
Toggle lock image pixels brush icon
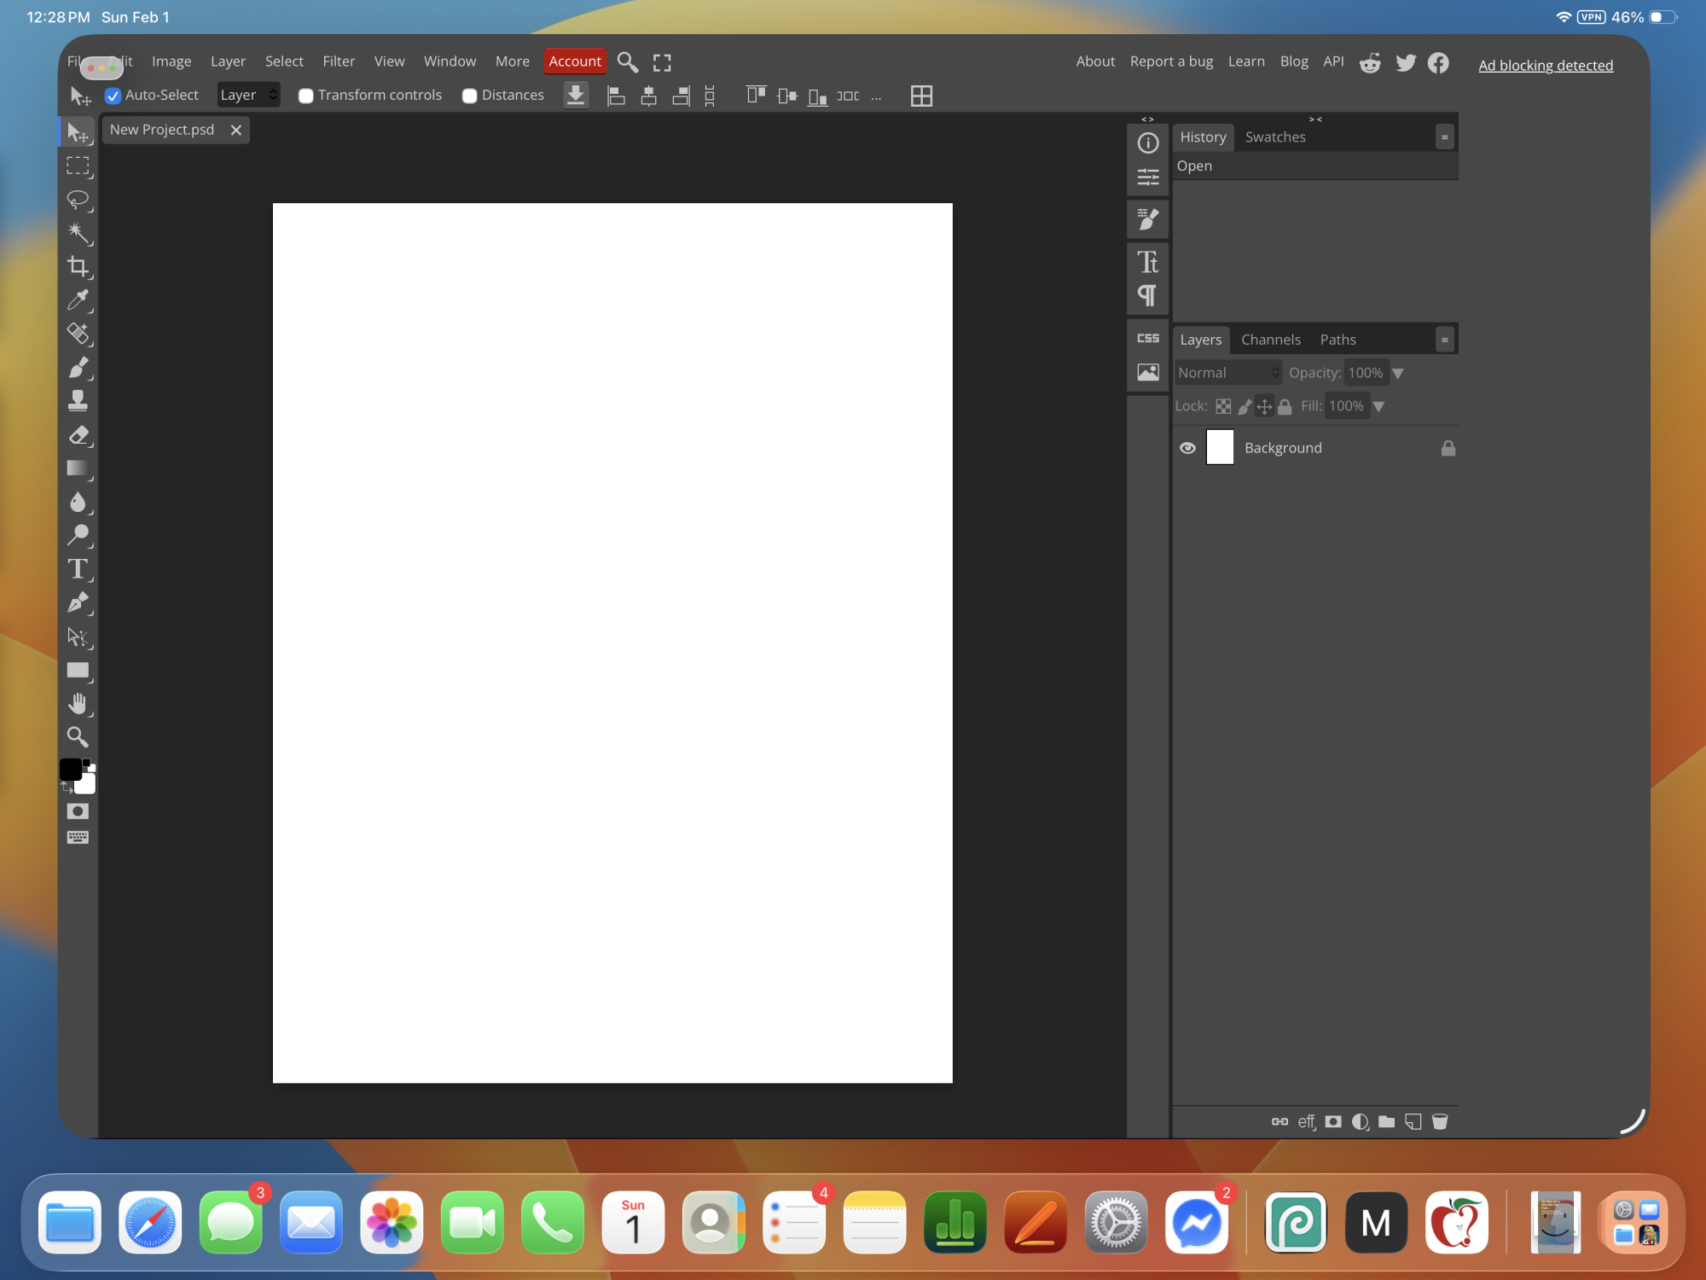(1245, 406)
